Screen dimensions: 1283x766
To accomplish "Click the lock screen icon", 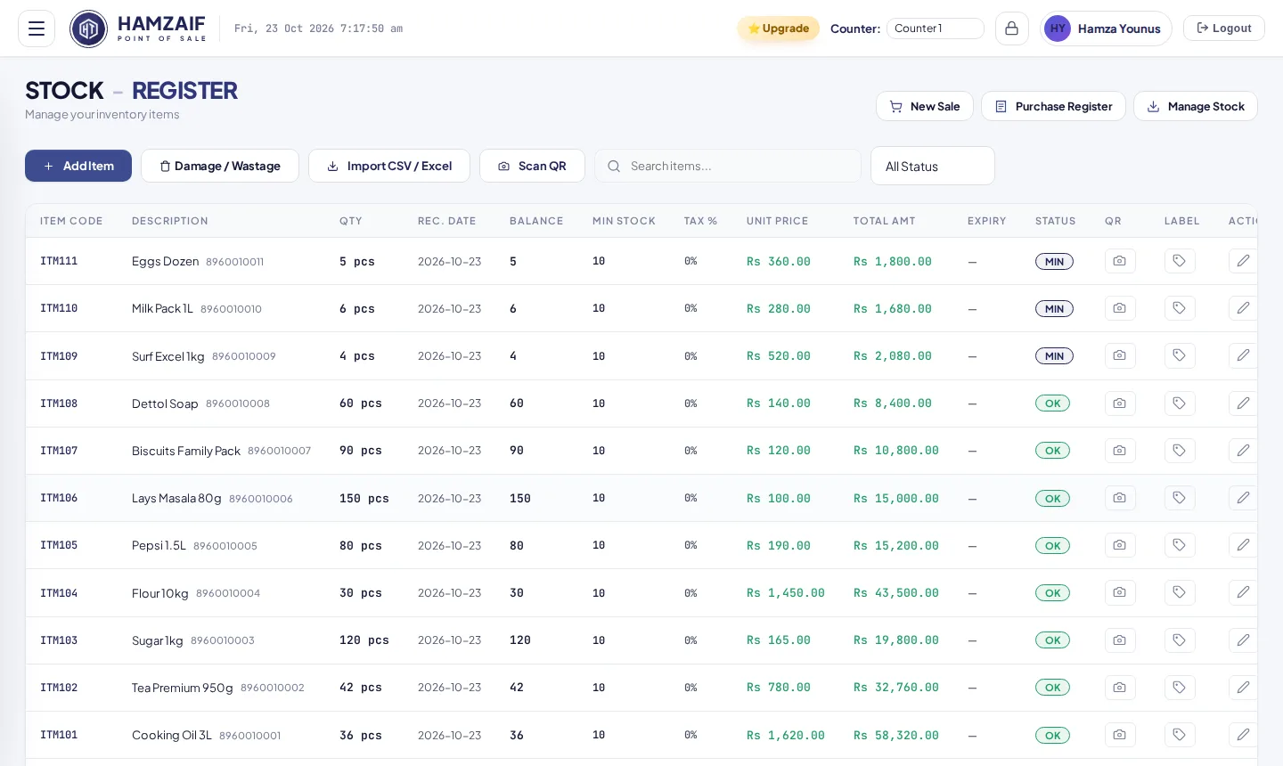I will point(1011,29).
